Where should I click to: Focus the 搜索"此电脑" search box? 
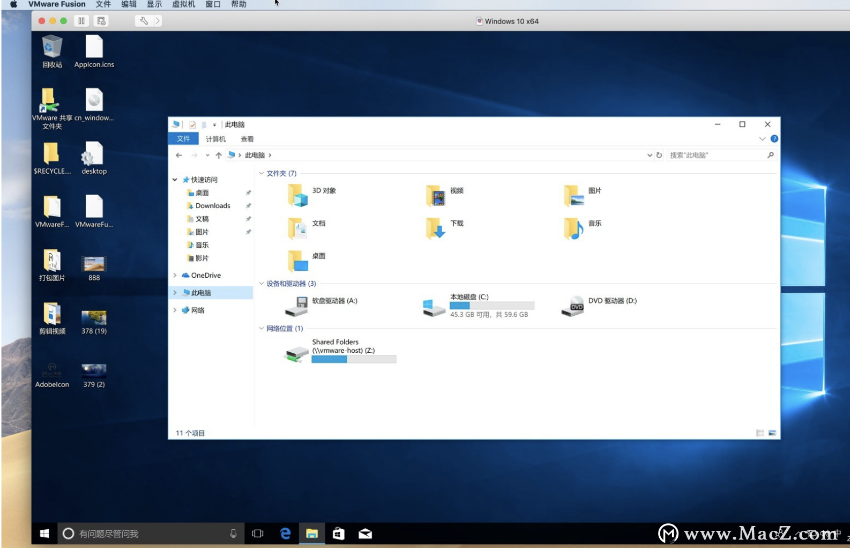pyautogui.click(x=721, y=155)
